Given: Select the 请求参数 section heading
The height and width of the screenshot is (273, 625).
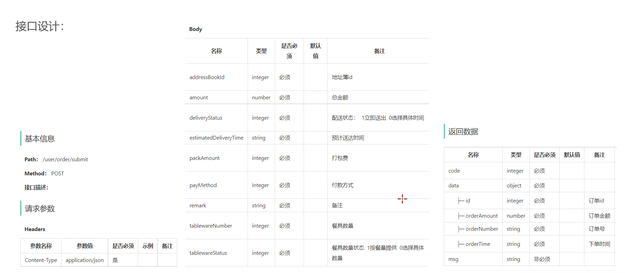Looking at the screenshot, I should pyautogui.click(x=40, y=208).
